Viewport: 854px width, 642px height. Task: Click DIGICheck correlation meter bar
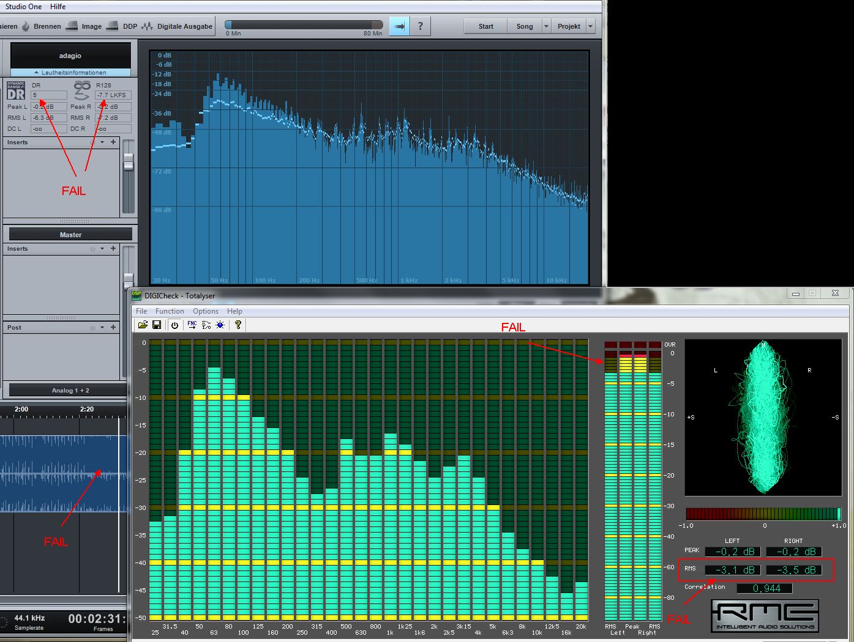(x=763, y=514)
